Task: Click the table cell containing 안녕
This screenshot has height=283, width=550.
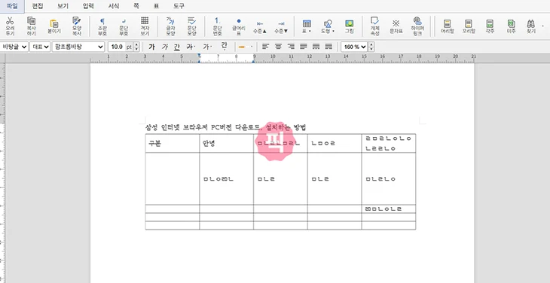Action: [226, 143]
